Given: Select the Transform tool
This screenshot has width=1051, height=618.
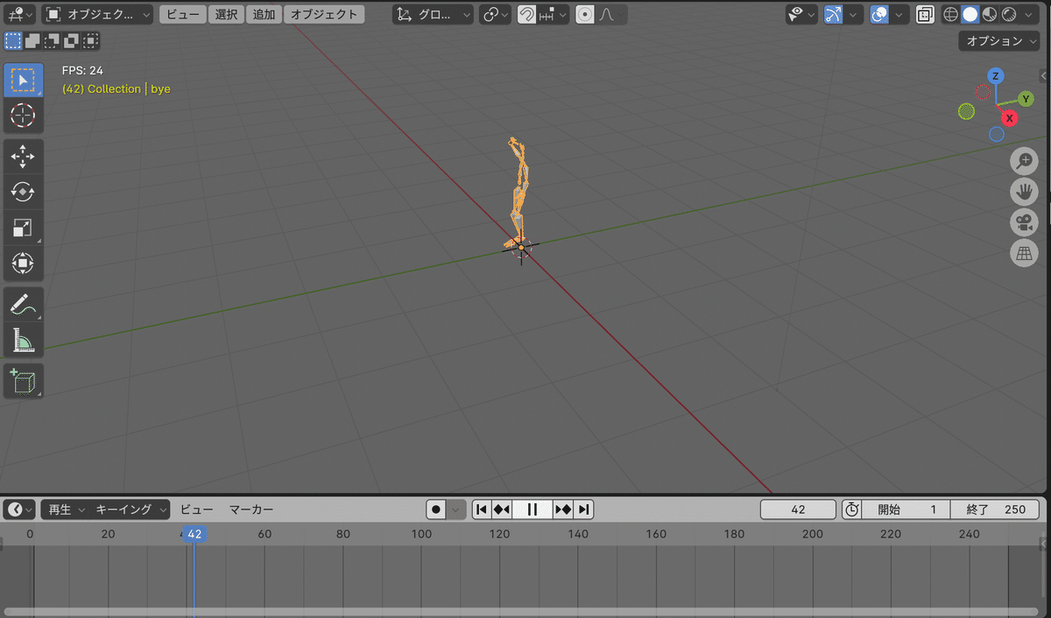Looking at the screenshot, I should pos(23,263).
